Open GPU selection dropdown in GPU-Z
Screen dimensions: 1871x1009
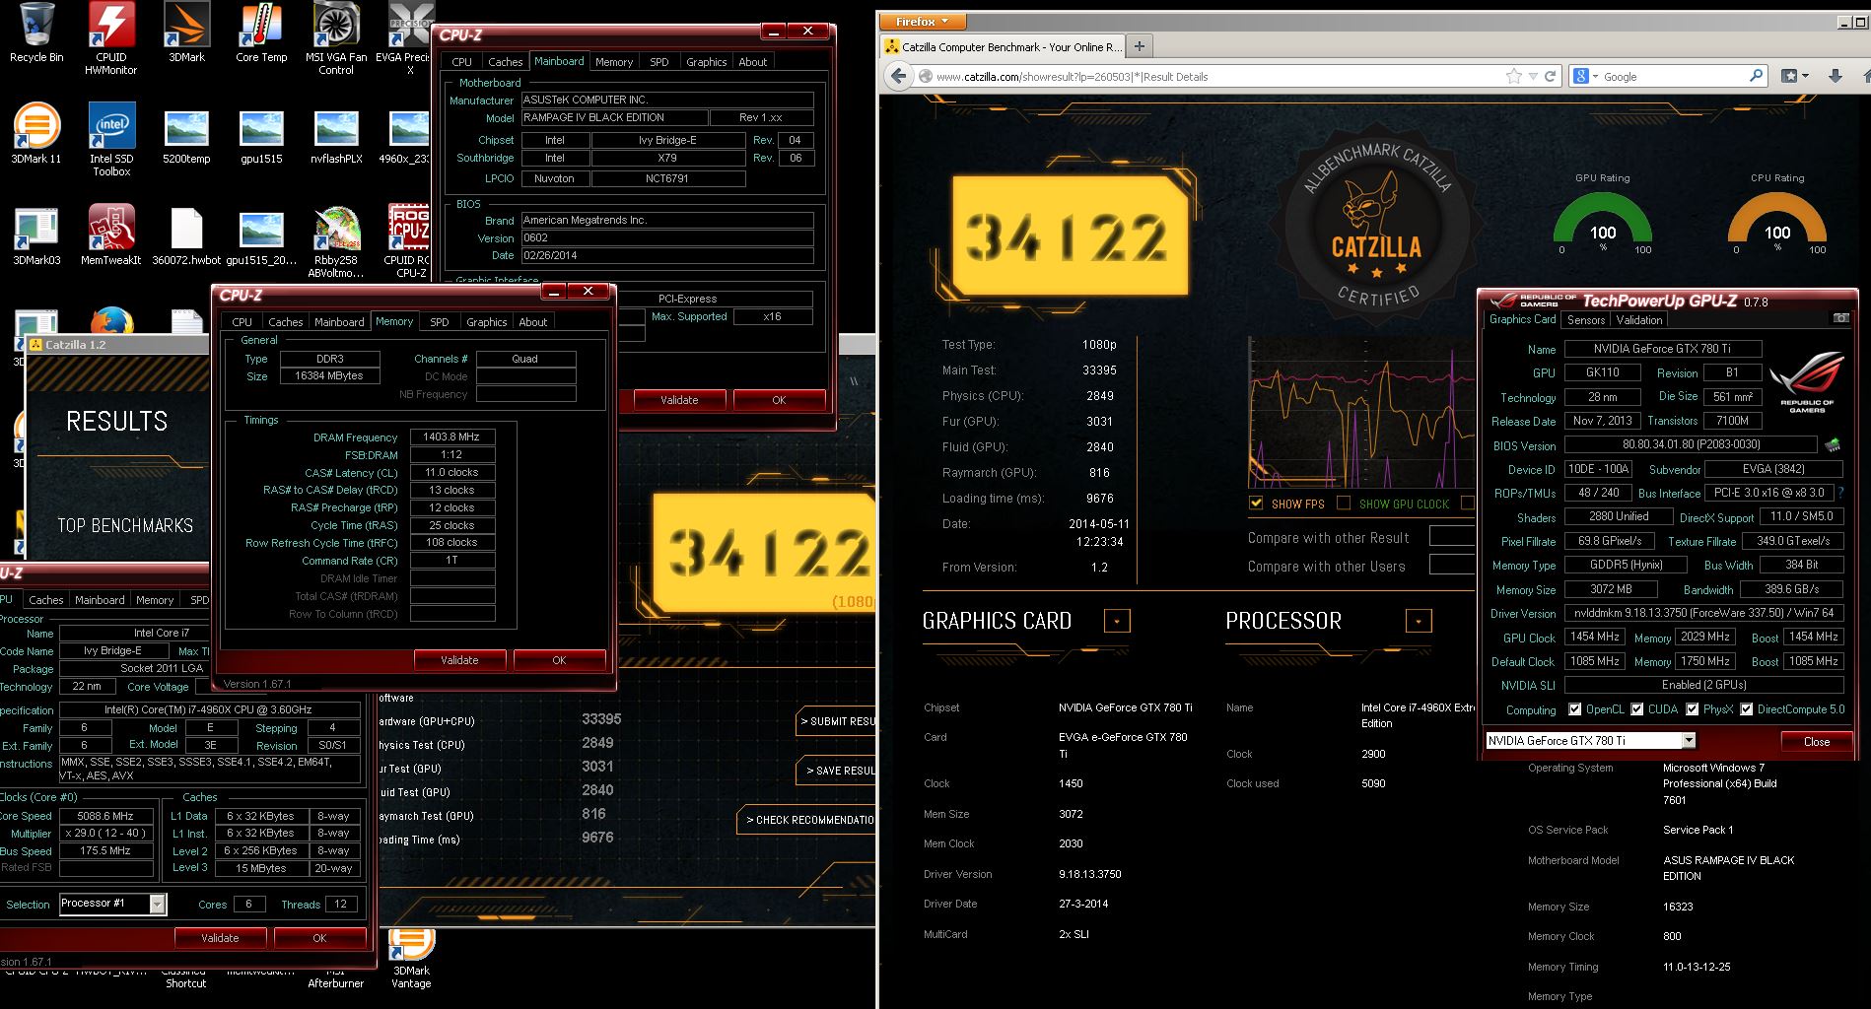click(x=1689, y=741)
